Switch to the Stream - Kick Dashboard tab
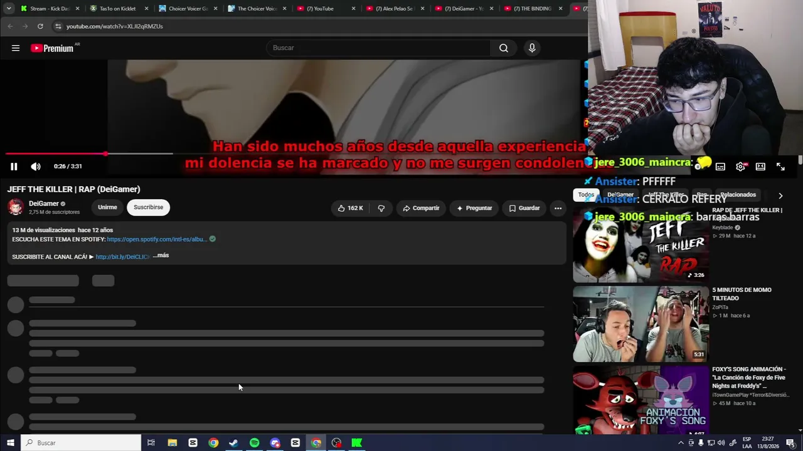The width and height of the screenshot is (803, 451). coord(50,9)
